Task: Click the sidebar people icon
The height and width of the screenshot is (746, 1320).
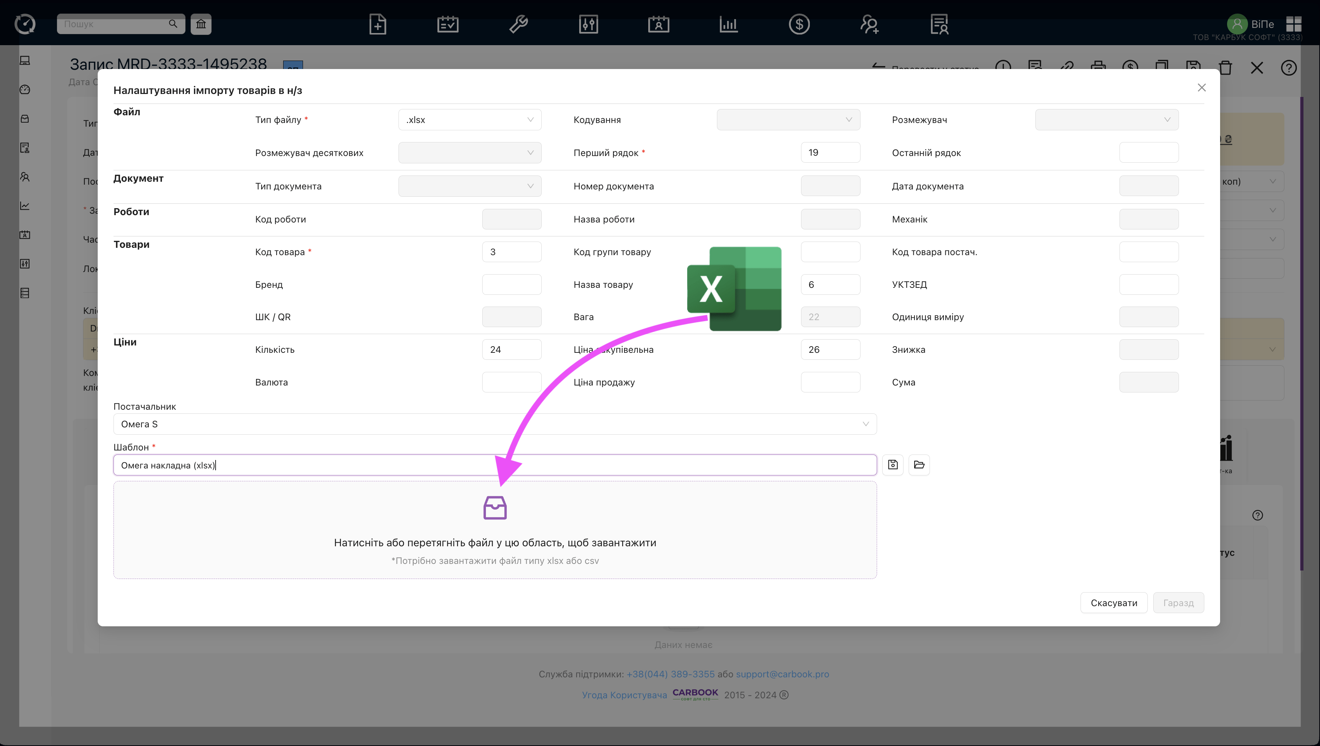Action: (25, 177)
